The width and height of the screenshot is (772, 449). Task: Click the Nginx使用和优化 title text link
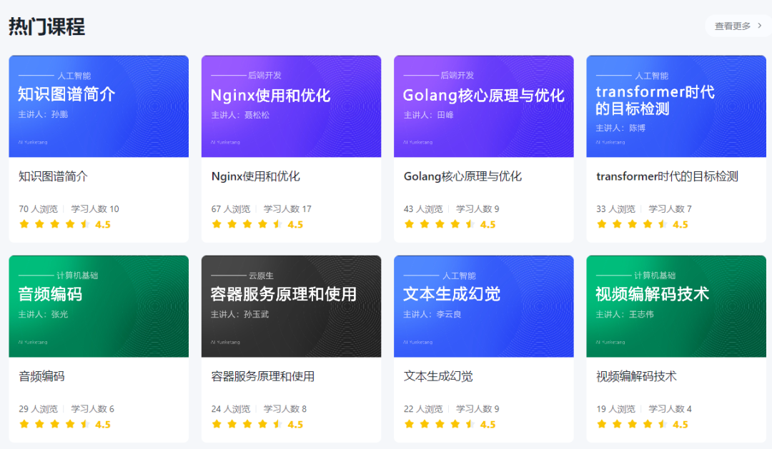coord(255,176)
